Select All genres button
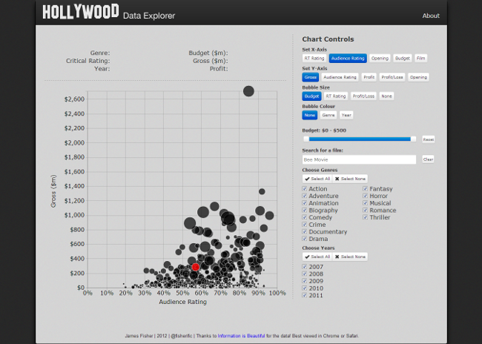The height and width of the screenshot is (344, 482). [x=317, y=179]
